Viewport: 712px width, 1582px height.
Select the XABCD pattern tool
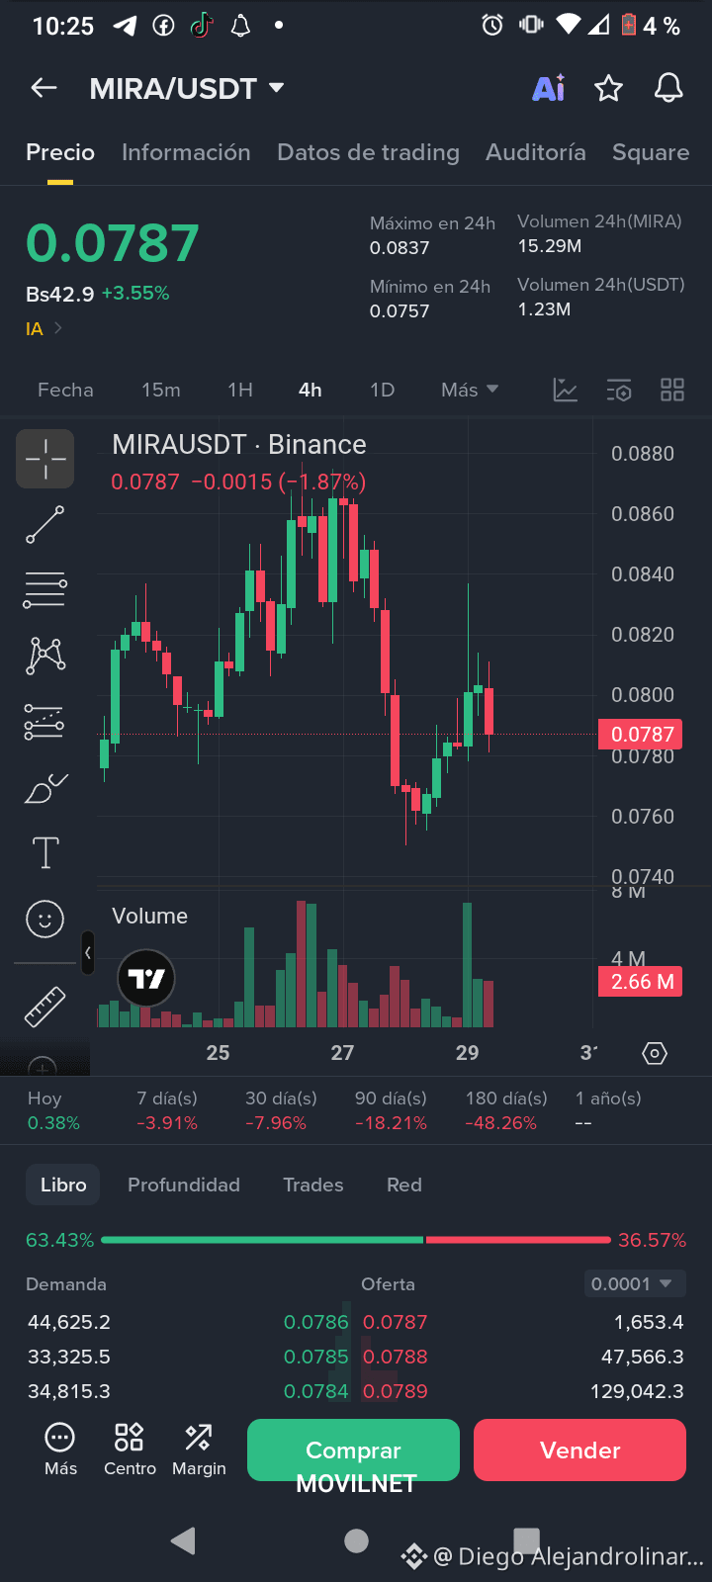click(x=45, y=656)
